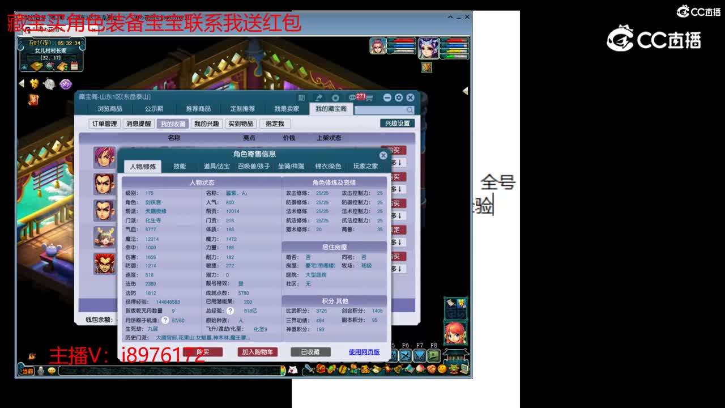Open the 使用网页版 link
Image resolution: width=725 pixels, height=408 pixels.
pyautogui.click(x=364, y=352)
